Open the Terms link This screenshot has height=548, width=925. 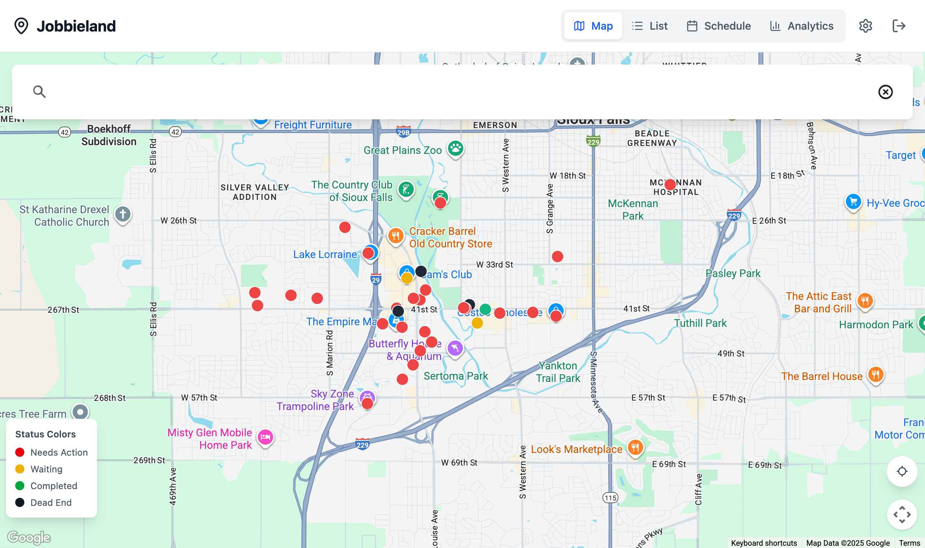(x=909, y=543)
